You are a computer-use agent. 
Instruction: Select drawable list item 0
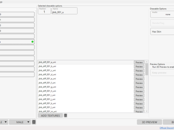[x=17, y=14]
